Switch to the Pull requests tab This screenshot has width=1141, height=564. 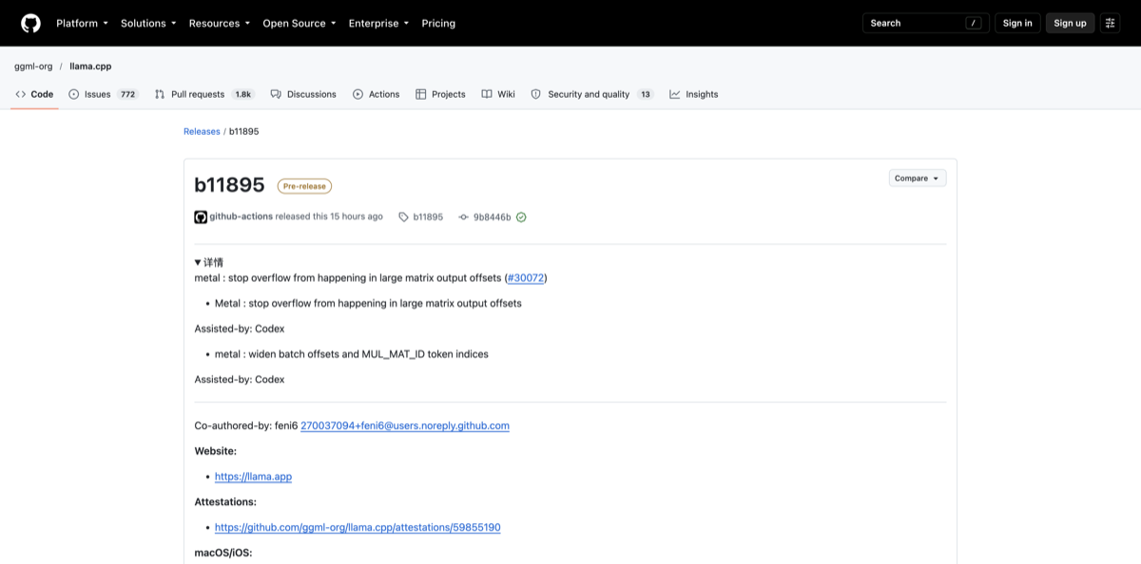(204, 94)
